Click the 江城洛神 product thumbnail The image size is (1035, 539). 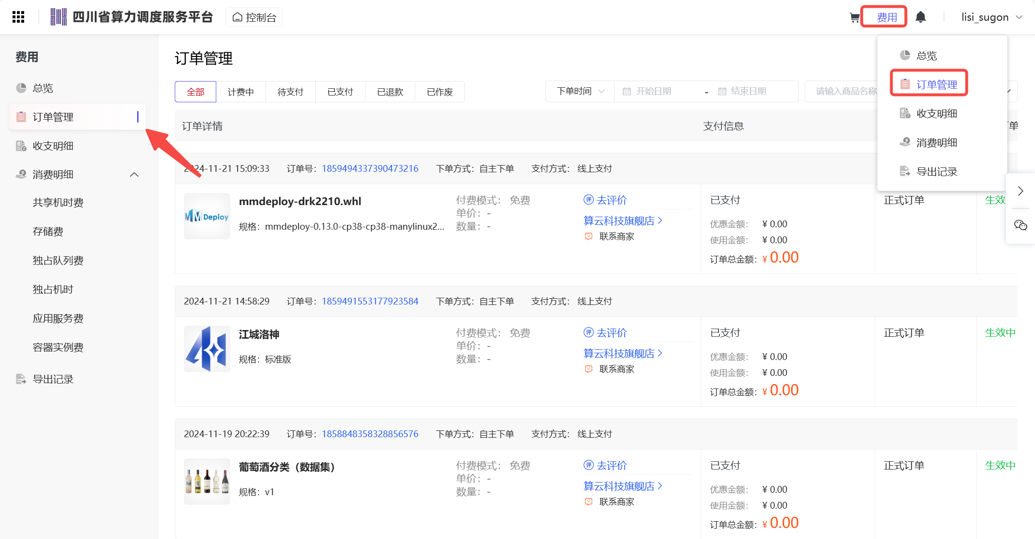tap(207, 349)
